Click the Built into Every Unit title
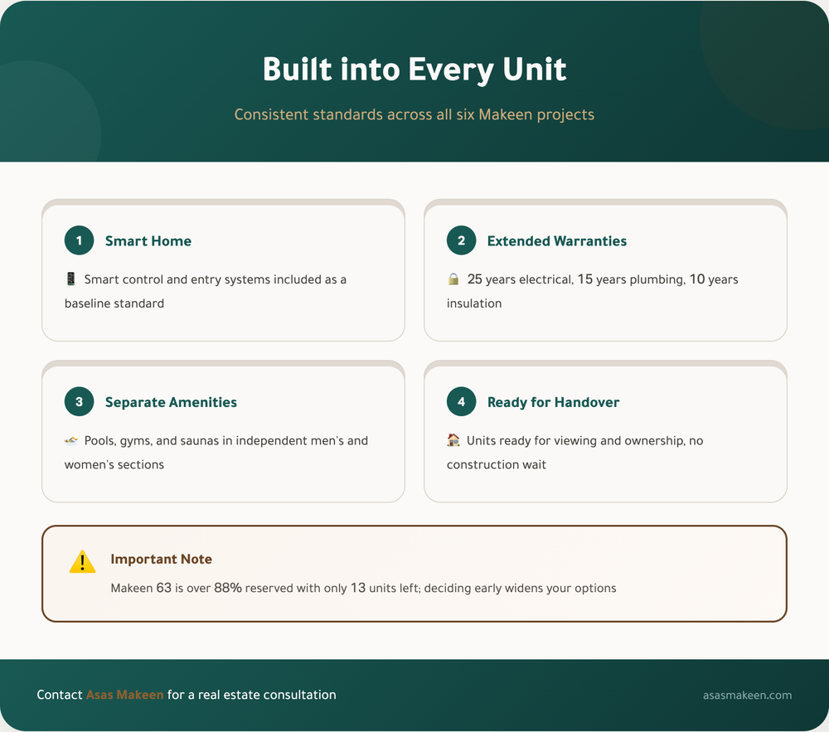Viewport: 829px width, 732px height. pyautogui.click(x=414, y=70)
